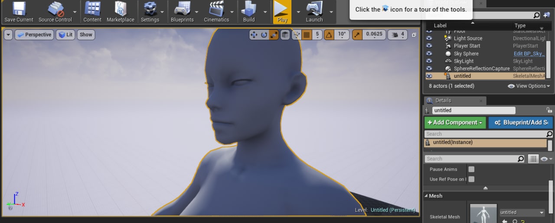Select SkyLight in World Outliner
Viewport: 555px width, 223px height.
click(x=464, y=61)
